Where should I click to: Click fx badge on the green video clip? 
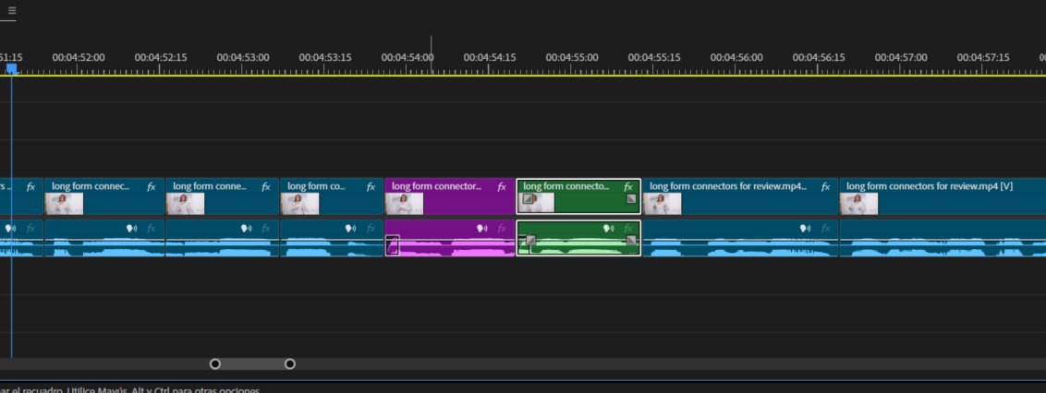click(628, 187)
